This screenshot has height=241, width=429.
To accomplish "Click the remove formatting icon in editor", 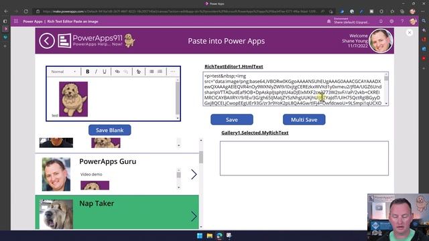I will 139,72.
